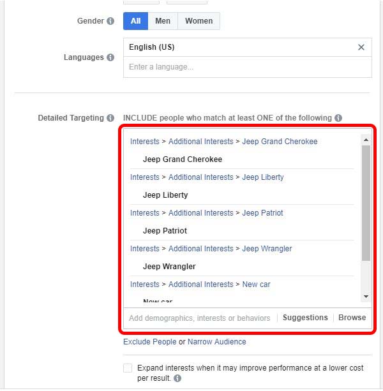Click the Exclude People link
The image size is (383, 391).
click(149, 342)
